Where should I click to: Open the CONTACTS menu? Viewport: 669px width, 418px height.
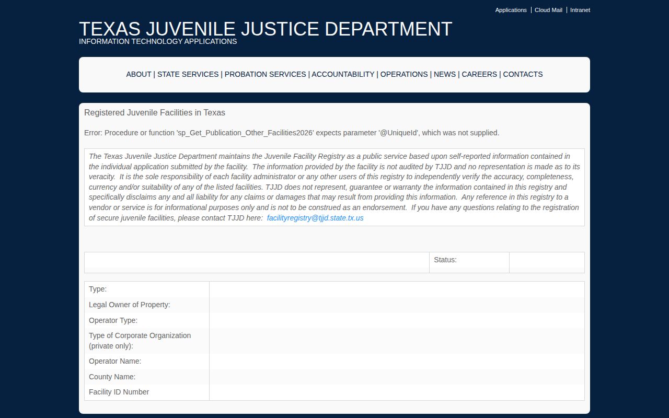pos(523,74)
